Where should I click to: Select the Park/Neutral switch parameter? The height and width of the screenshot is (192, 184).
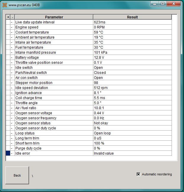[x=54, y=73]
